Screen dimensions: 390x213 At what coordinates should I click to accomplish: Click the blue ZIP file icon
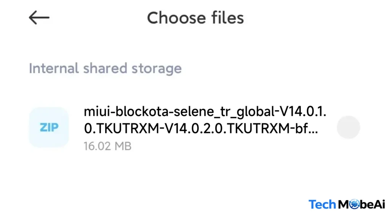pos(49,127)
